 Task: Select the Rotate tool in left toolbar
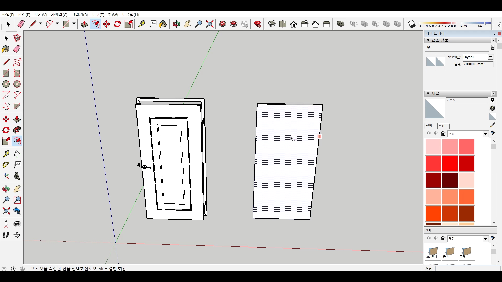click(x=6, y=130)
